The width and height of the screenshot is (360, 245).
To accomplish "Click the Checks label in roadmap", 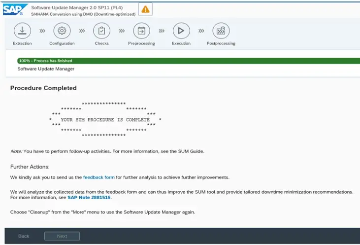I will (x=102, y=43).
